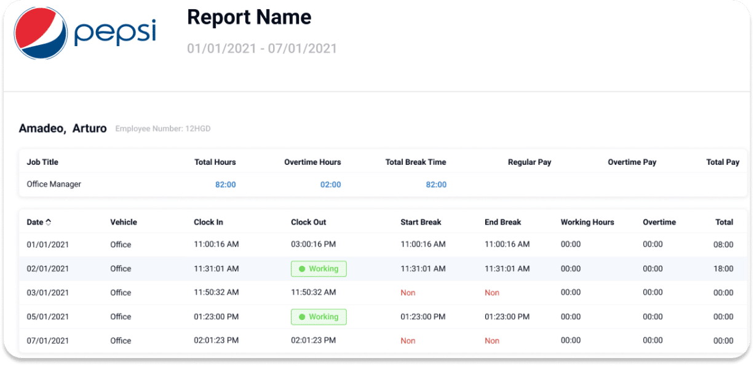Screen dimensions: 754x366
Task: Select the 01/01/2021 date cell
Action: click(x=48, y=245)
